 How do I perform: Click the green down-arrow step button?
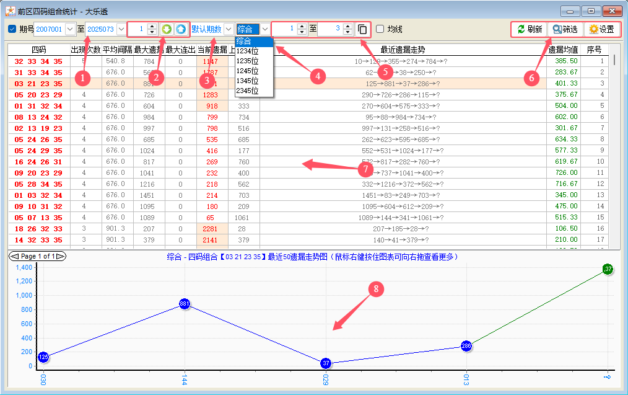(167, 29)
